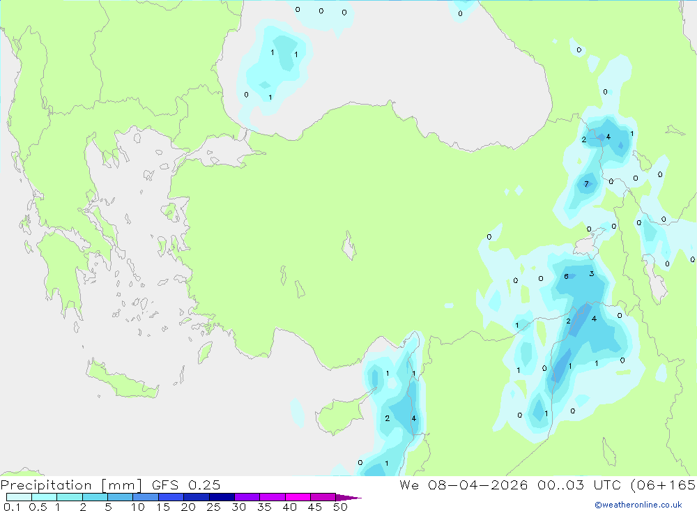
Task: Click the 0.5–1 mm legend color box
Action: [x=45, y=497]
